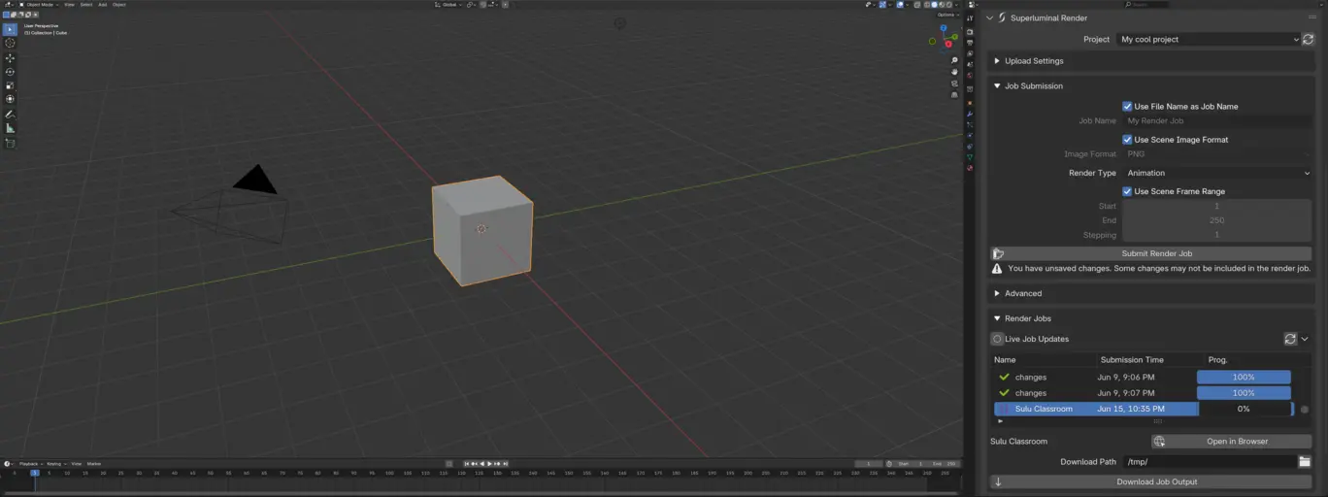Viewport: 1328px width, 497px height.
Task: Open the timeline Keying menu
Action: tap(54, 464)
